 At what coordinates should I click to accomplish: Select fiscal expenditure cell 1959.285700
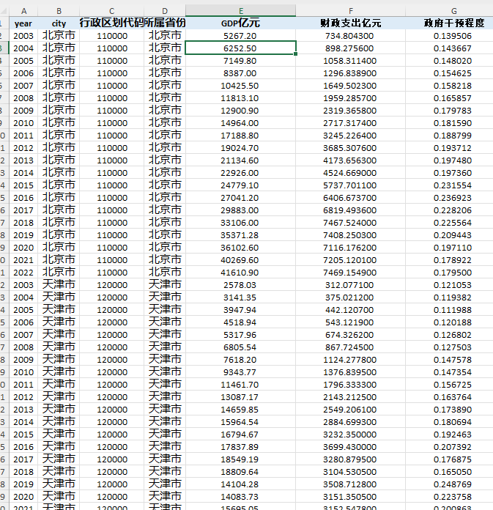(351, 98)
